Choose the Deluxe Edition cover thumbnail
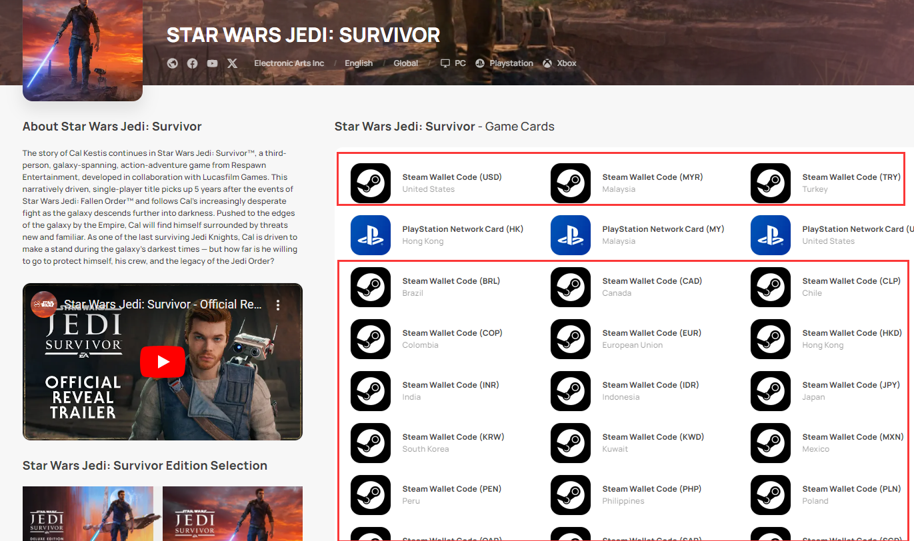This screenshot has width=914, height=541. (x=88, y=513)
